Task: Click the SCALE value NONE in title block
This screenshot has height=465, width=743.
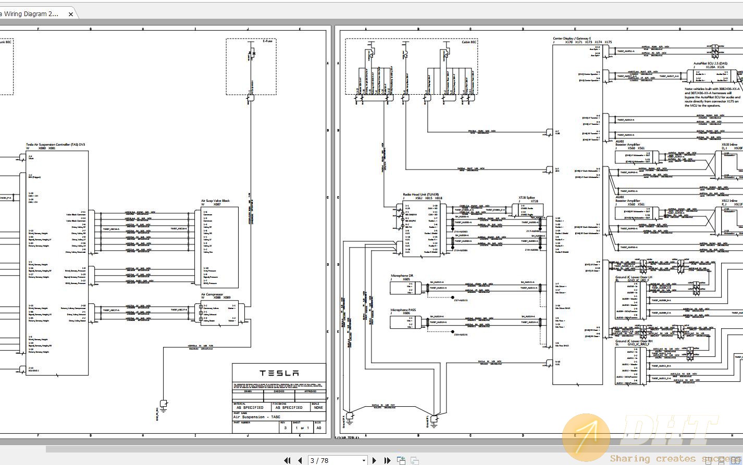Action: click(318, 408)
